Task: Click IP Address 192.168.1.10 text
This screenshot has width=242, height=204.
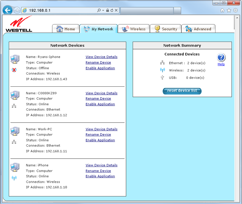Action: pos(47,187)
